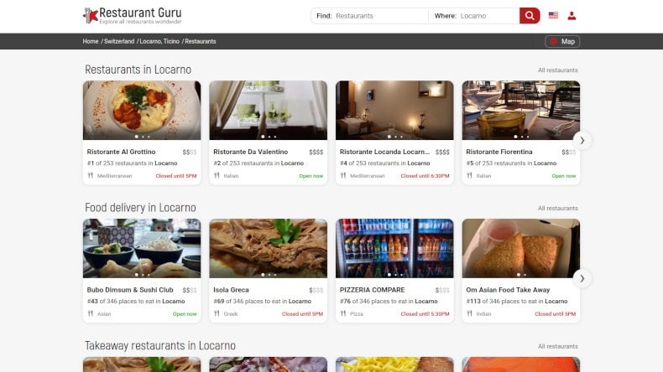Open Ristorante Locanda Locarnese photo
663x372 pixels.
coord(394,111)
